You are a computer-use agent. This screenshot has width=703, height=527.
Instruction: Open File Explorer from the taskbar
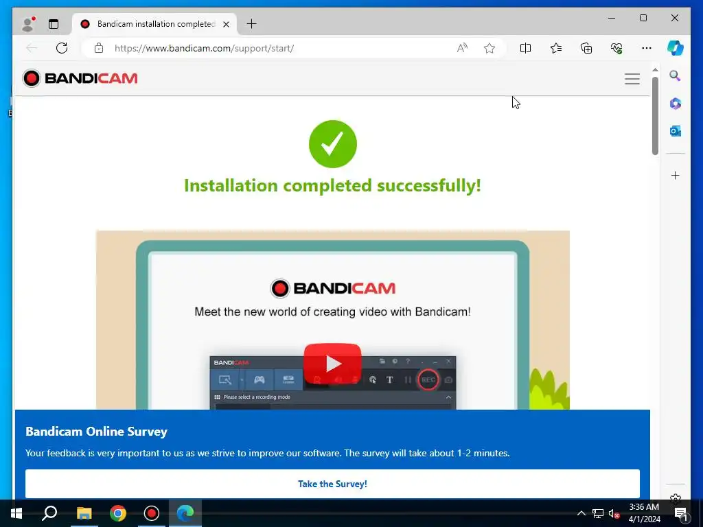(84, 513)
